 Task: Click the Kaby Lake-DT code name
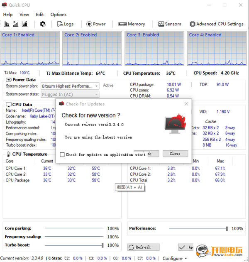[42, 116]
